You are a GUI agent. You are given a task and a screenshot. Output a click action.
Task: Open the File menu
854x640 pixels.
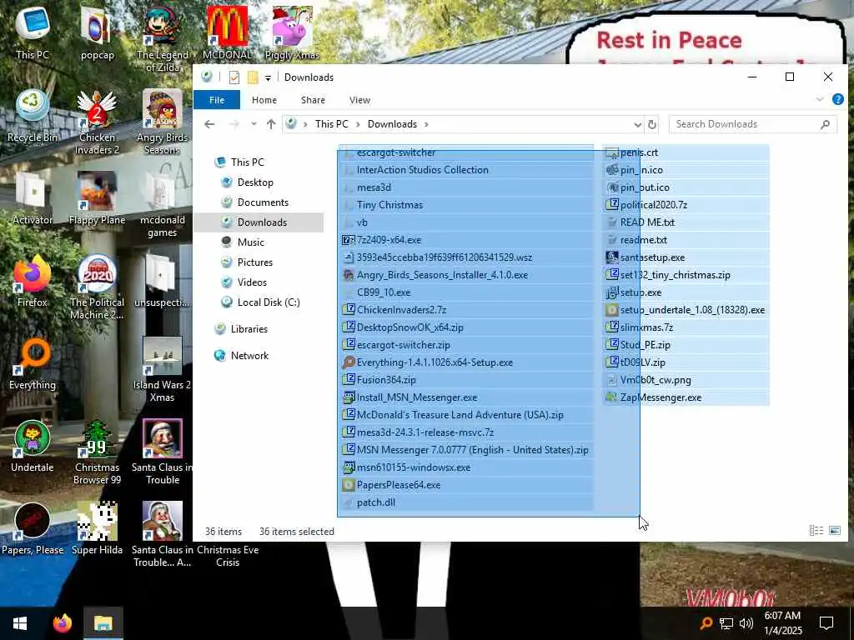pyautogui.click(x=217, y=100)
